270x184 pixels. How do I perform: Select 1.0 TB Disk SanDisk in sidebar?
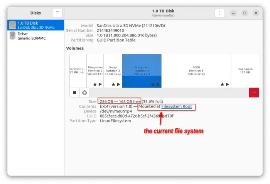35,25
